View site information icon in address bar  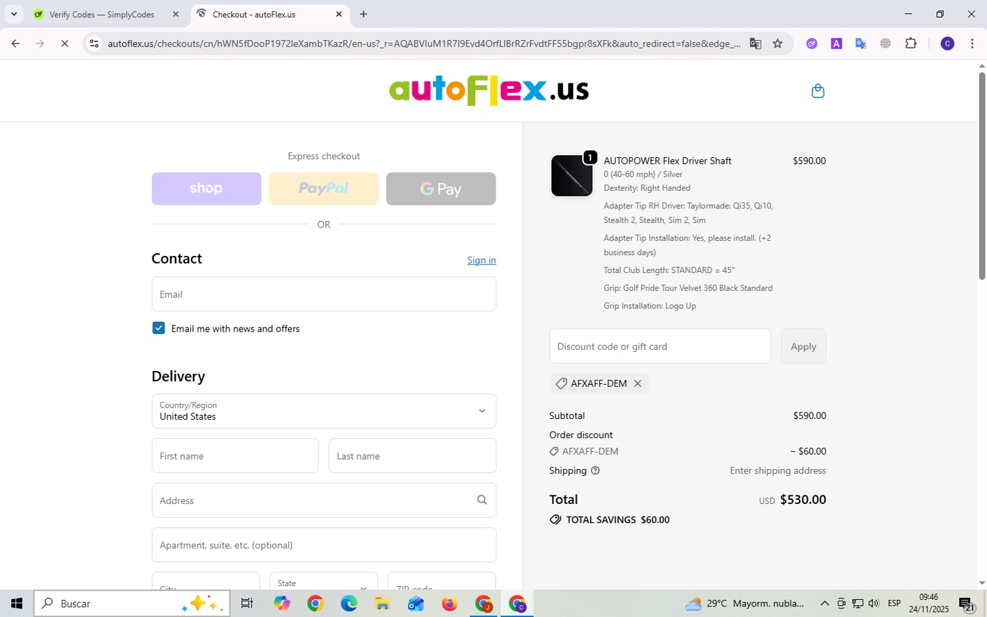point(94,43)
